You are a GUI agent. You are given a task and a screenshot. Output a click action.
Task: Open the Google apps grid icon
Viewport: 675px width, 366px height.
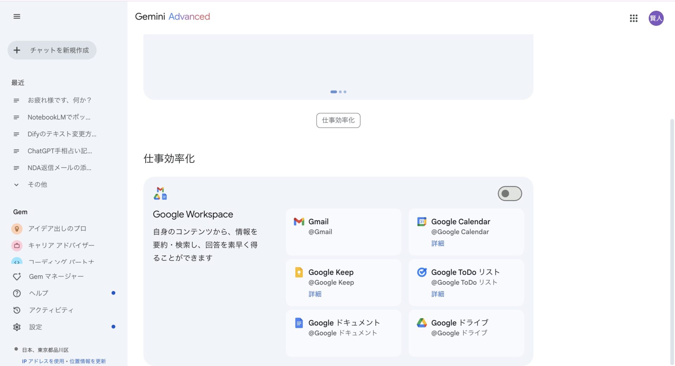[634, 18]
